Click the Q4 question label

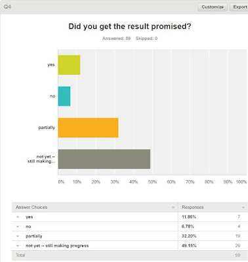pyautogui.click(x=7, y=7)
